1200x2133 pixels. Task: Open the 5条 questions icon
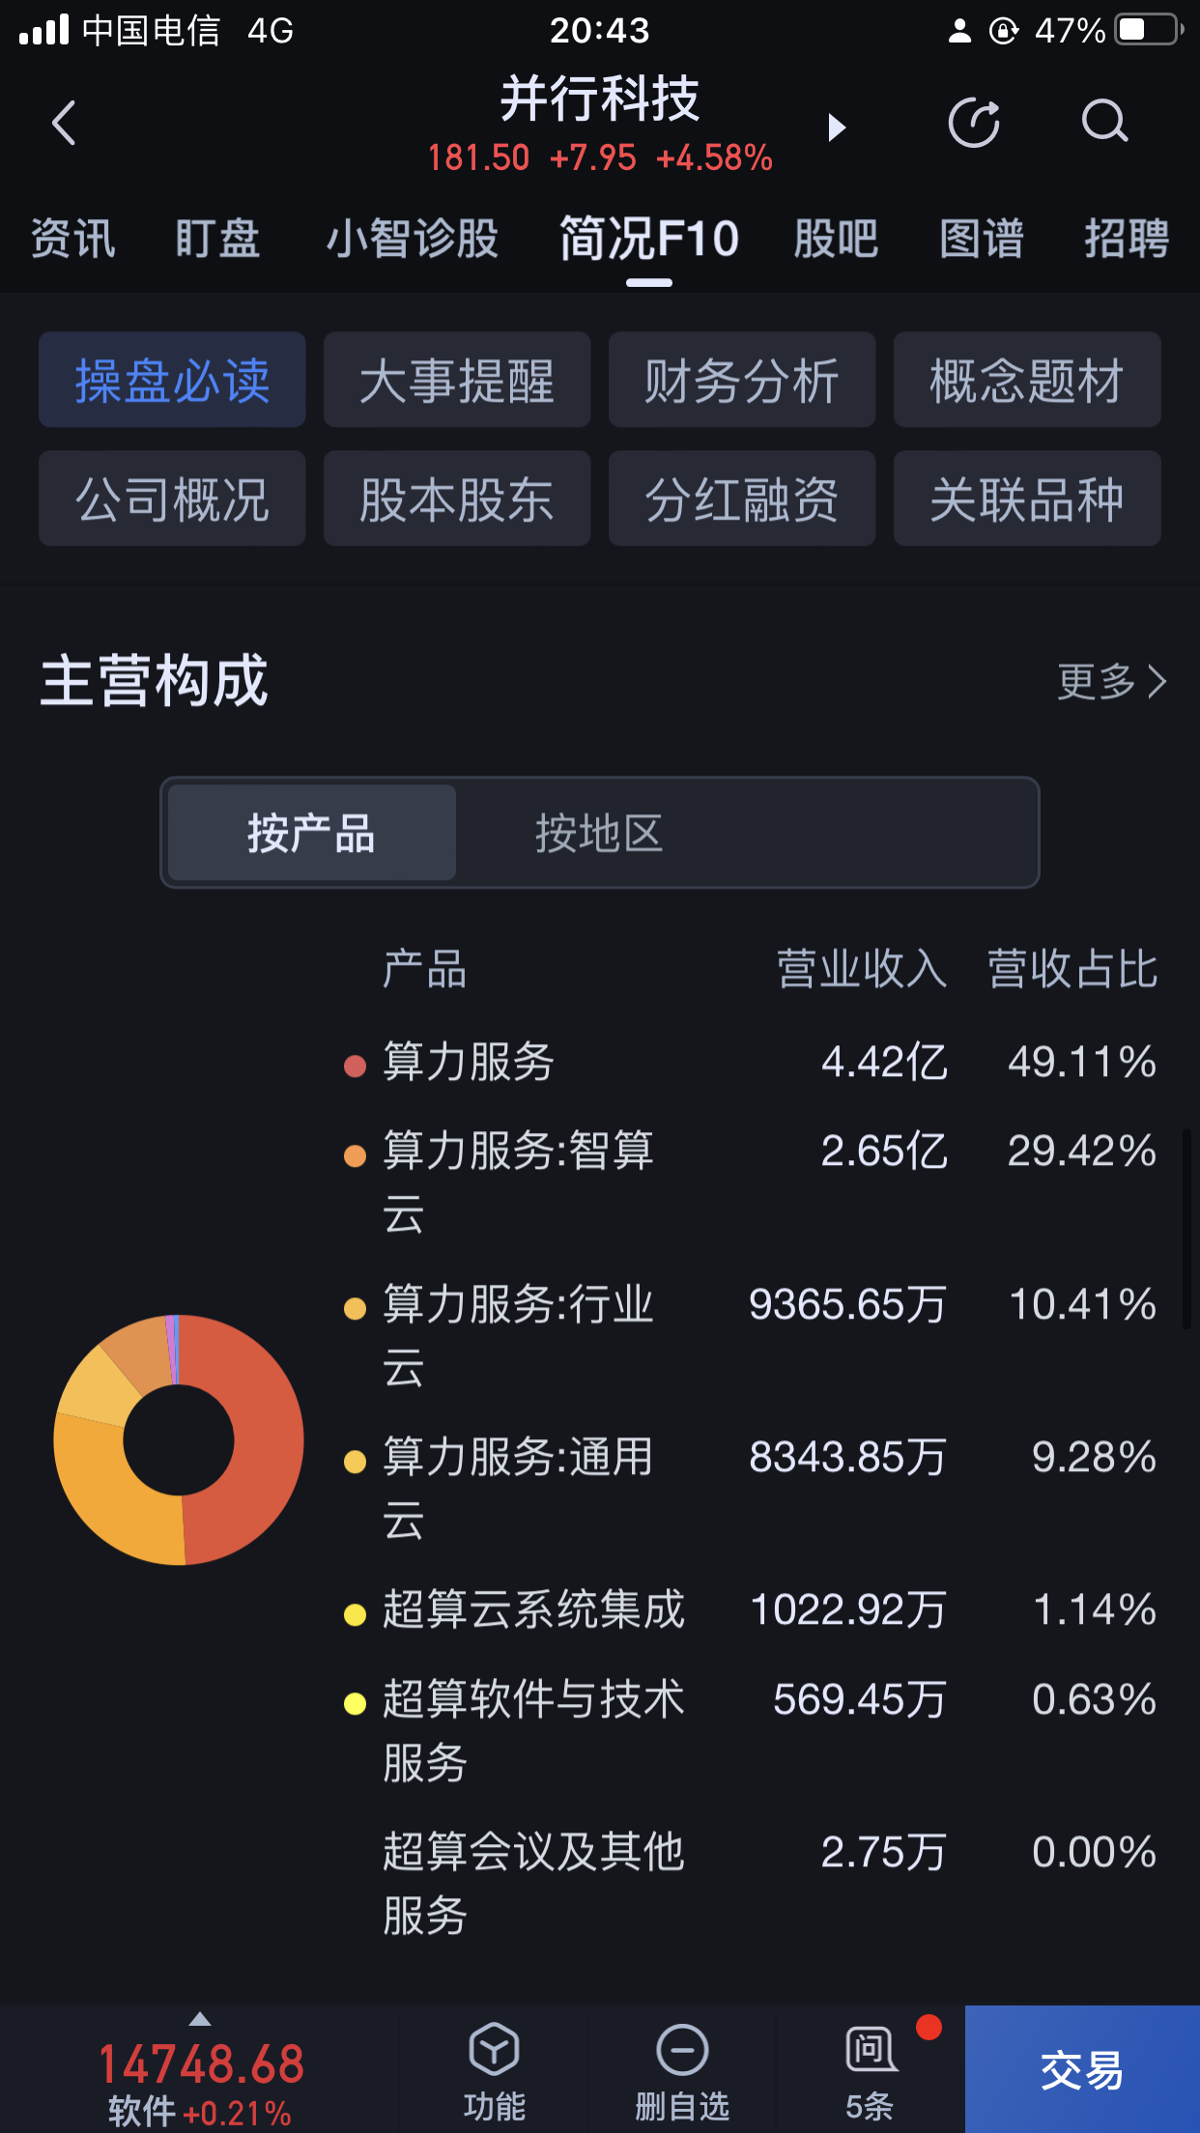(871, 2049)
